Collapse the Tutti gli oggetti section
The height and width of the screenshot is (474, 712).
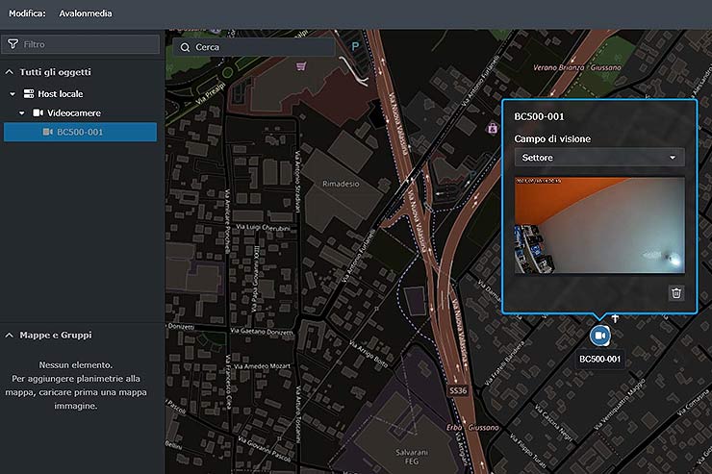[x=10, y=72]
